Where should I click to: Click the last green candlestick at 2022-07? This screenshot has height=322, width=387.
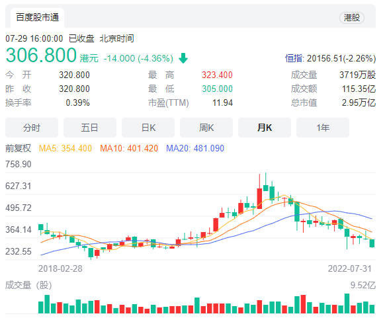click(x=372, y=243)
